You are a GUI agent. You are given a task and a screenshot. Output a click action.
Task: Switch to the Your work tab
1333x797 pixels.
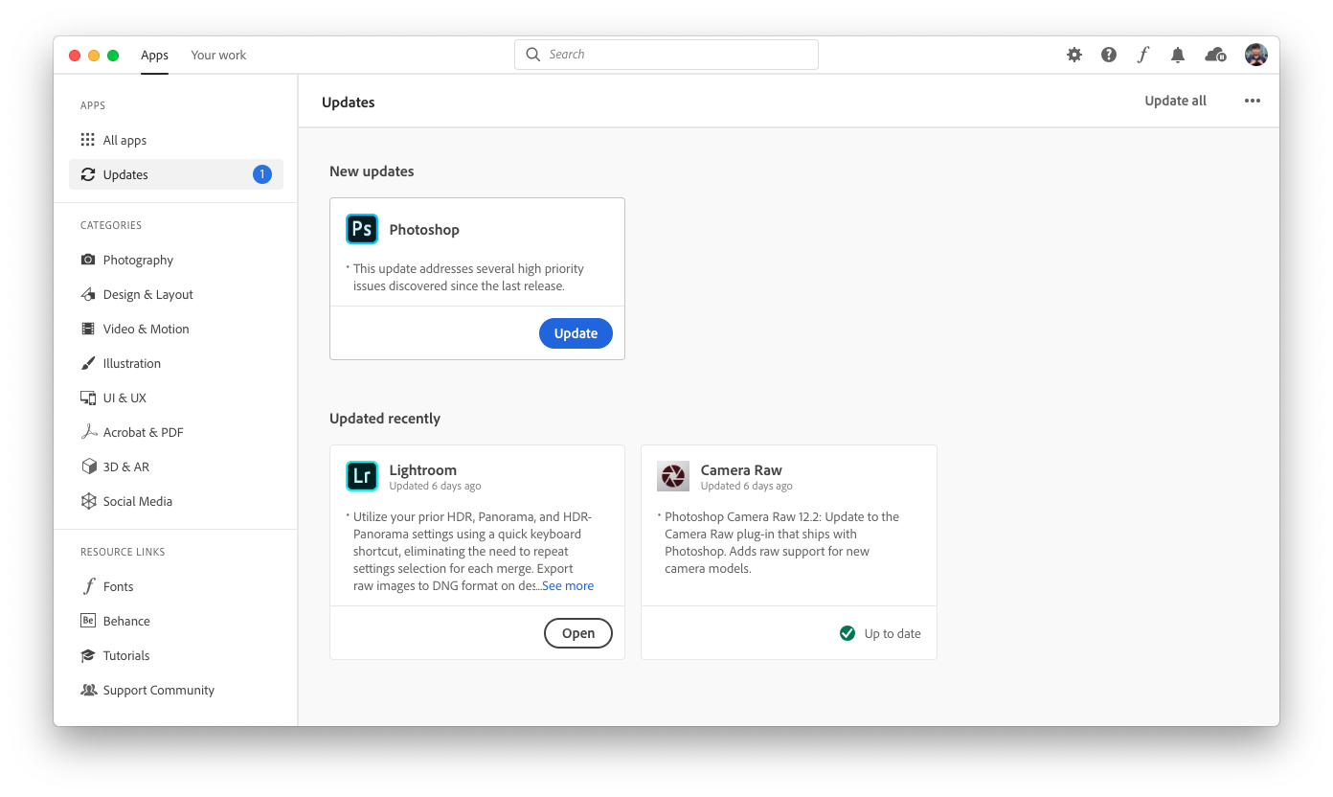coord(218,56)
